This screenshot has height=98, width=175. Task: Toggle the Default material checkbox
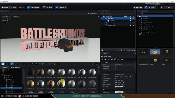(131, 21)
